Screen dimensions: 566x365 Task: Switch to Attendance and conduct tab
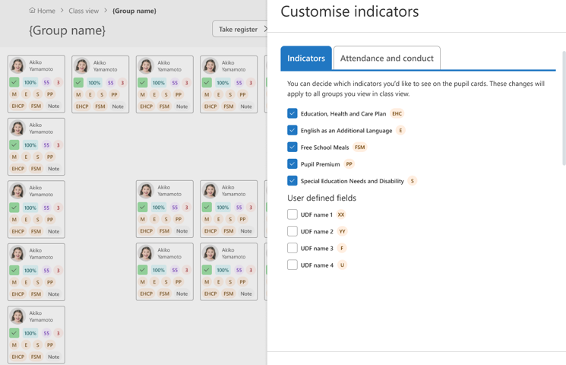point(387,59)
